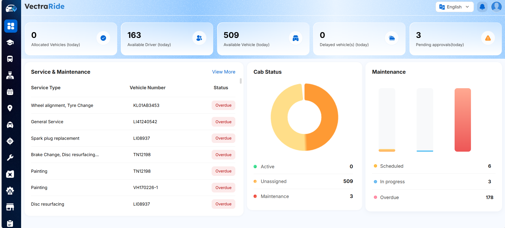
Task: Open the car icon in sidebar
Action: tap(10, 125)
